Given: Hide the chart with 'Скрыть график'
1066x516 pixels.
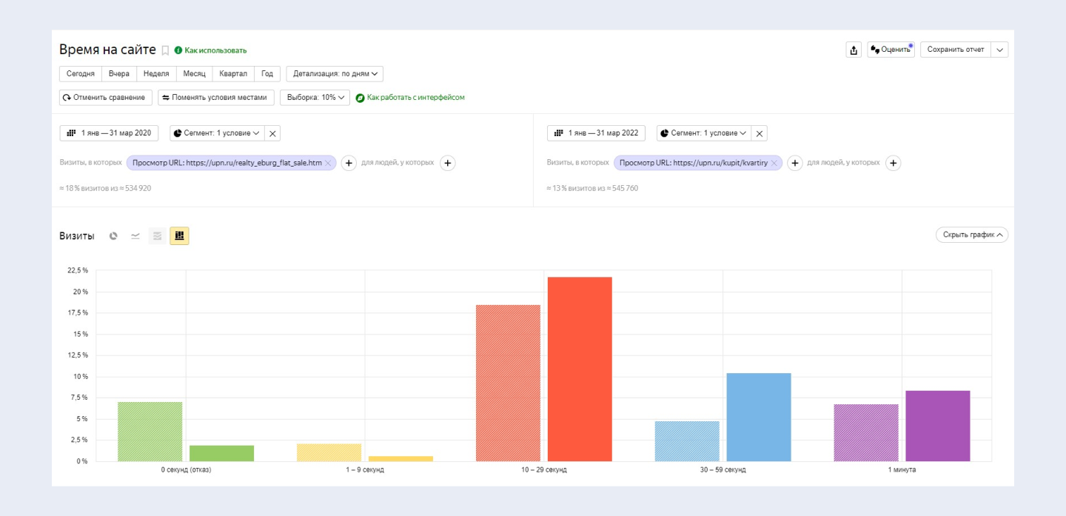Looking at the screenshot, I should click(x=971, y=235).
